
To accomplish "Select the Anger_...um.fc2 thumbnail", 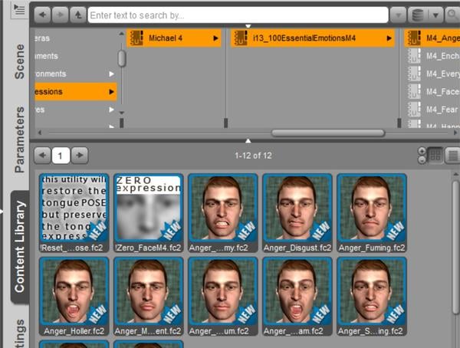I will [x=223, y=296].
